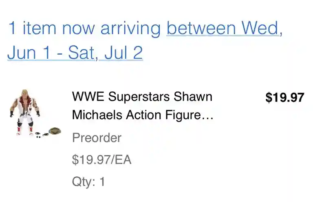
Task: Open the 'between Wed,' delivery date link
Action: 223,28
